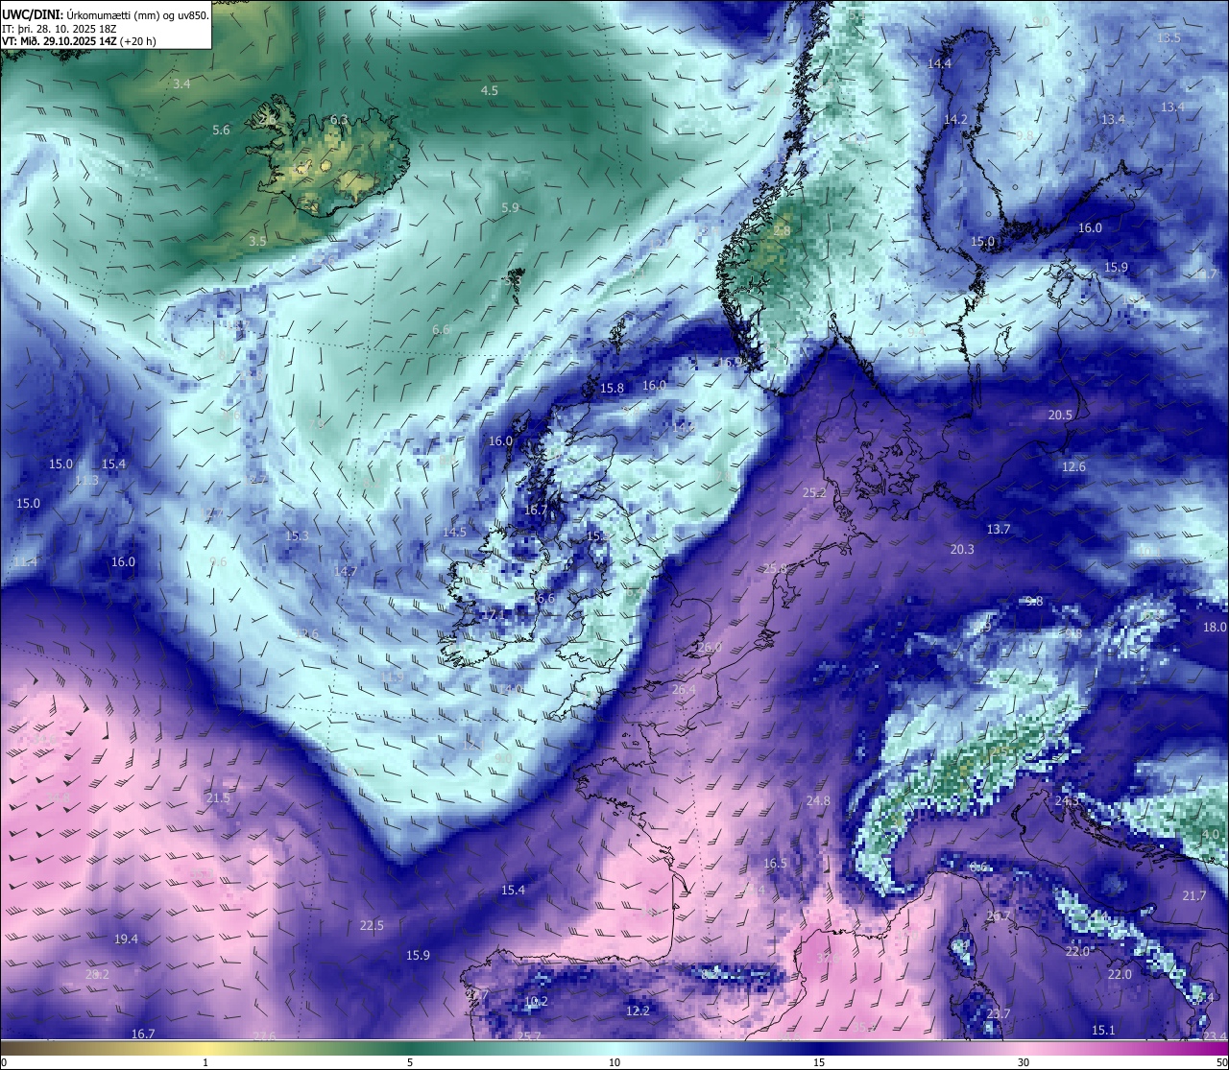Click the 20.5 value label

1060,416
